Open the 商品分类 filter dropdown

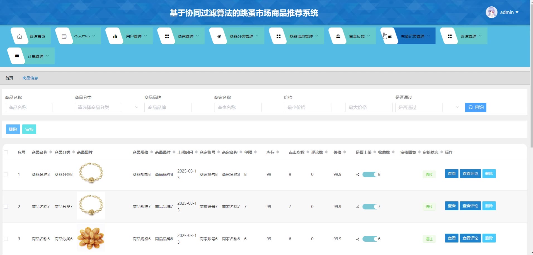tap(106, 107)
